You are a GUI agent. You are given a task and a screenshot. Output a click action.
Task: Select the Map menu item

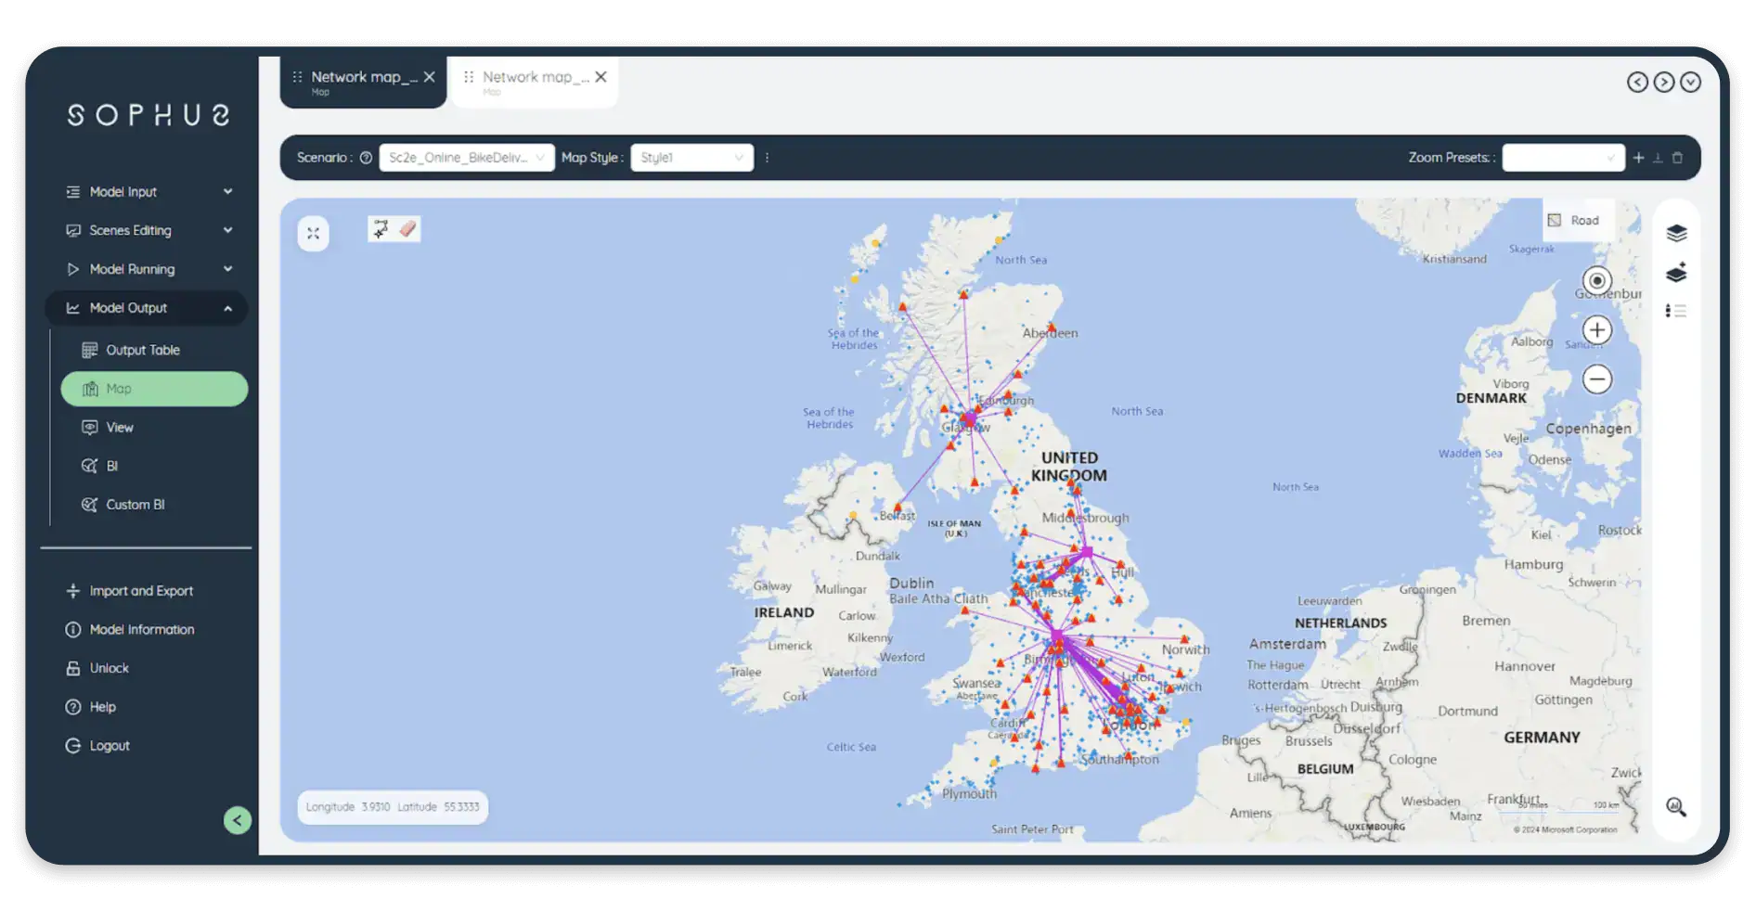click(x=154, y=389)
